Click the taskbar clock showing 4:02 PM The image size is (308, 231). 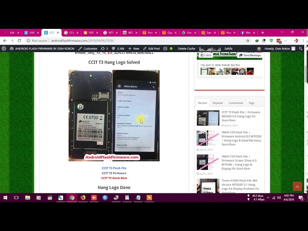tap(289, 198)
